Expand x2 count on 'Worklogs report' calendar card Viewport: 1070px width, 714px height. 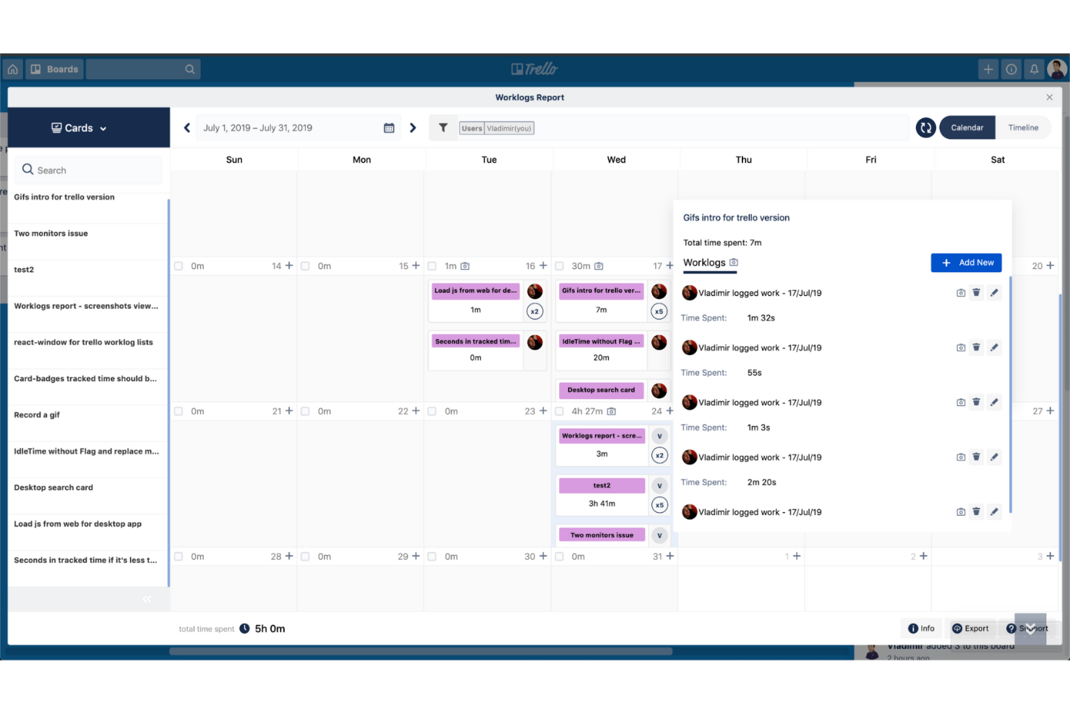tap(659, 456)
